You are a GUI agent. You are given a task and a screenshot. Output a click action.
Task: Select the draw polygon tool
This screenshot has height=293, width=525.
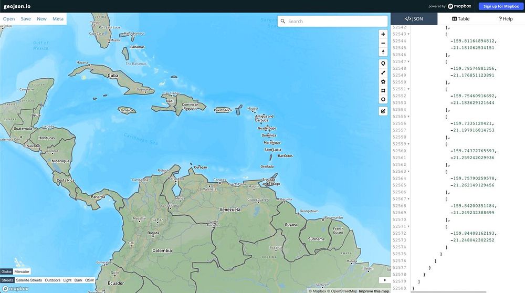(383, 82)
